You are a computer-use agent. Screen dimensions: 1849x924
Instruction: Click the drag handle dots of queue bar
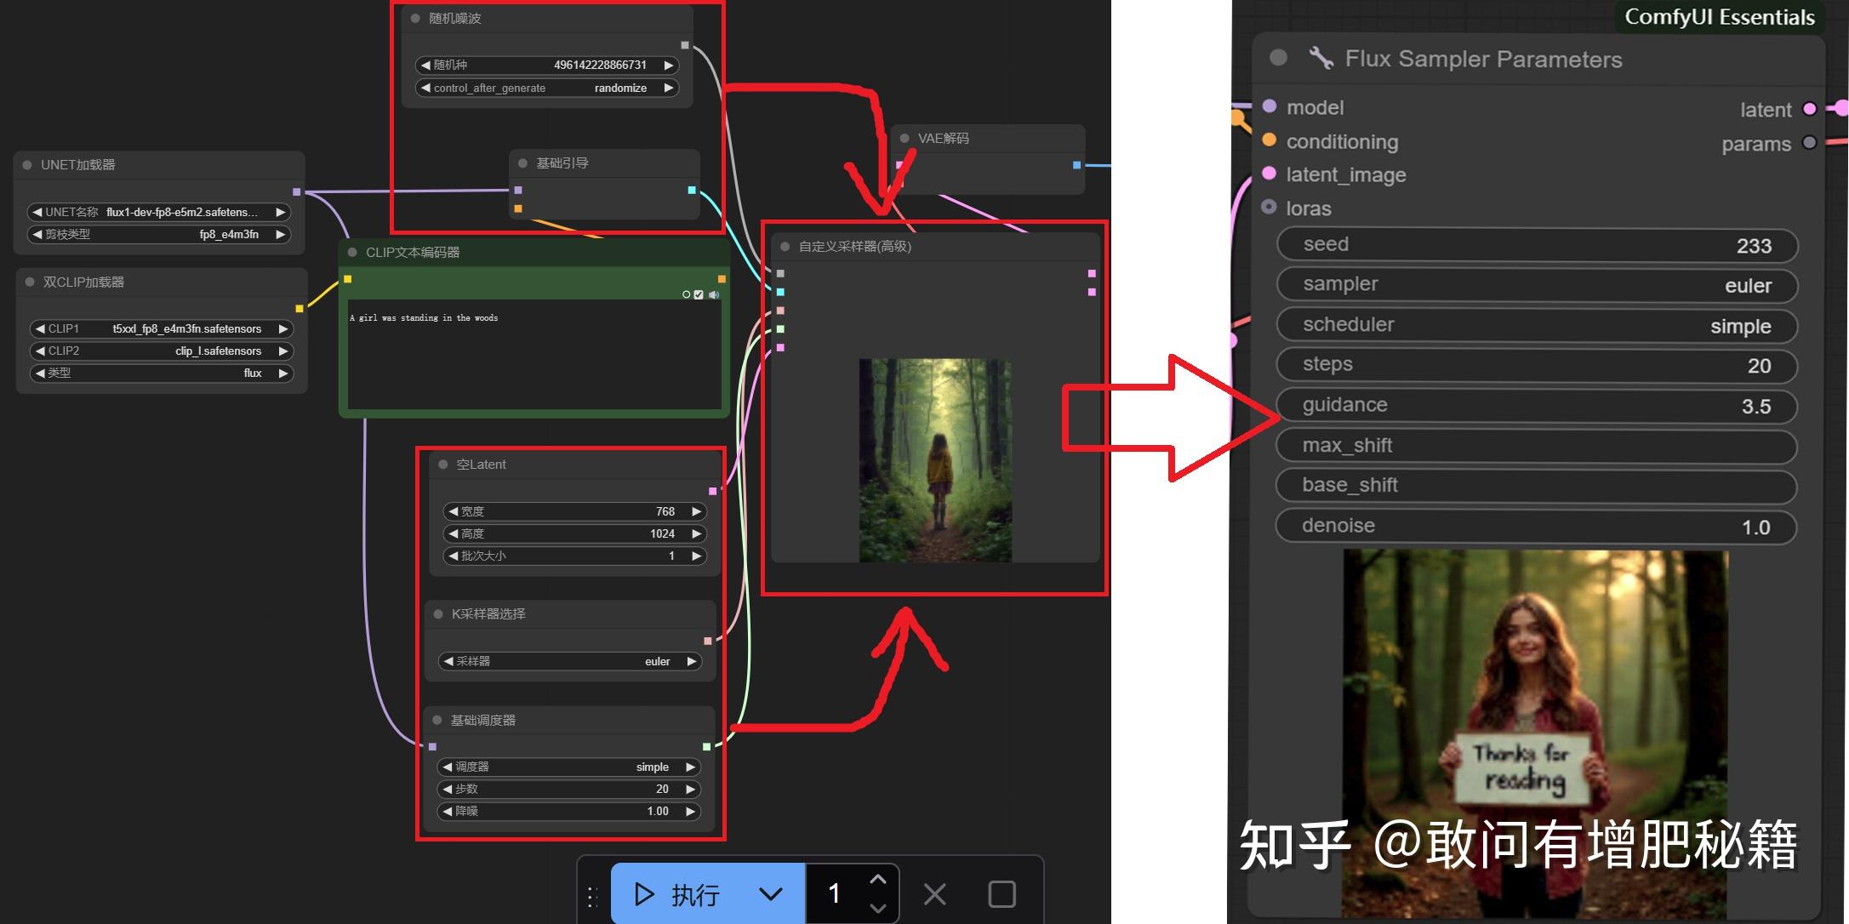(592, 896)
